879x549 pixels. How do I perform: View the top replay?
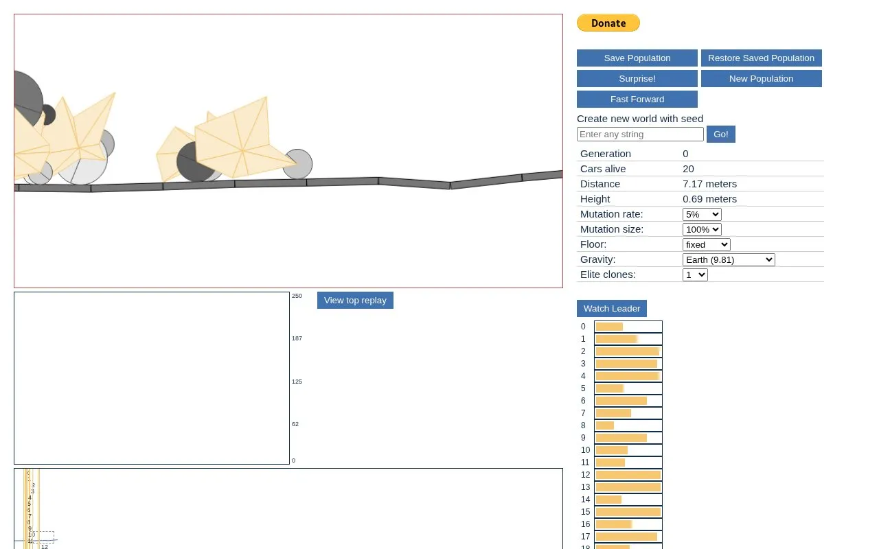point(355,301)
